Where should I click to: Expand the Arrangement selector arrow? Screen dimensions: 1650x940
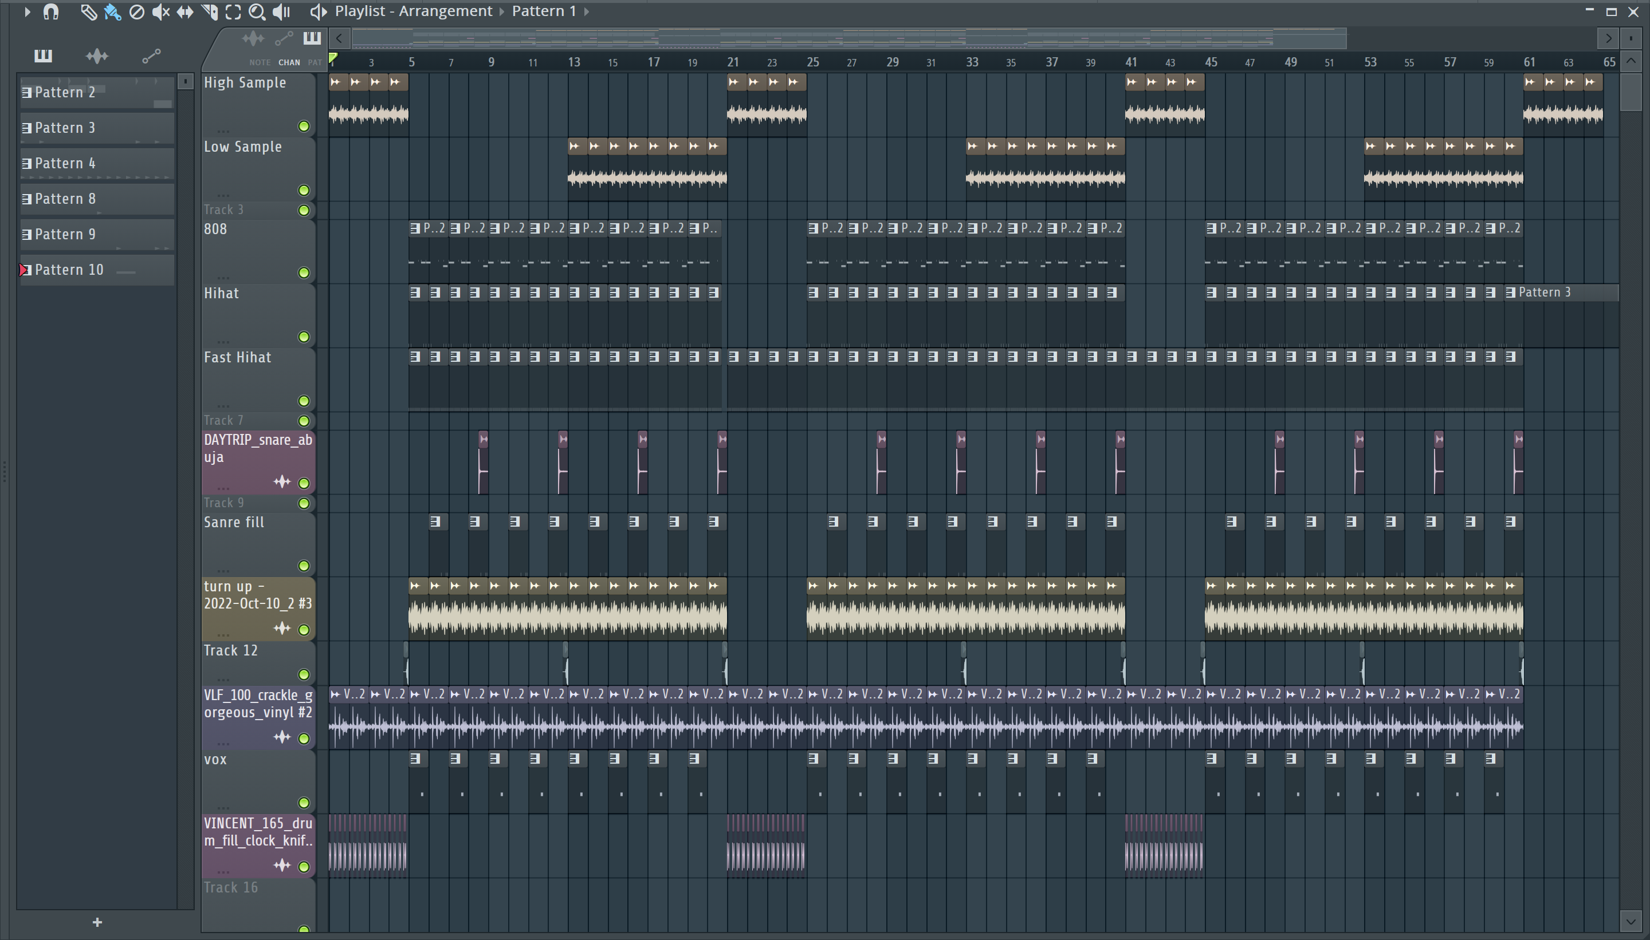pos(501,11)
